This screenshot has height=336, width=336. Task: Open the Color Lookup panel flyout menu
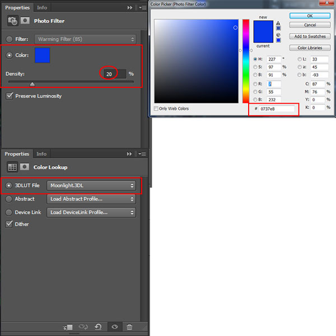point(142,154)
